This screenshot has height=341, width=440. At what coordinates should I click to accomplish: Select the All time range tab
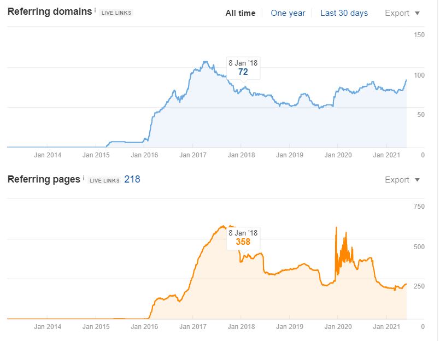[x=240, y=13]
